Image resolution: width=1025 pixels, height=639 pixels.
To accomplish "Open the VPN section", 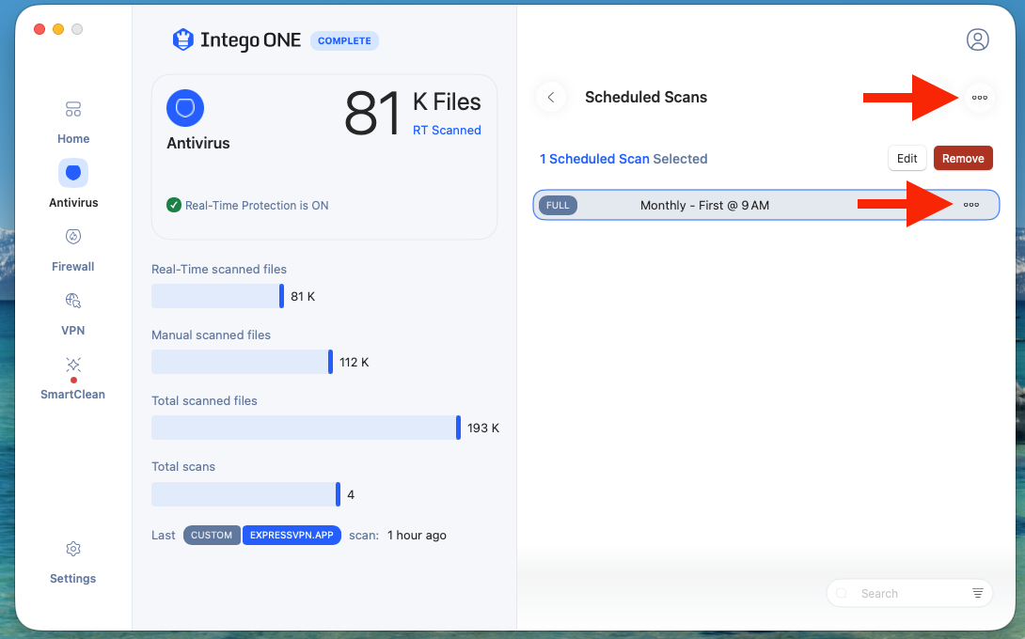I will [73, 315].
